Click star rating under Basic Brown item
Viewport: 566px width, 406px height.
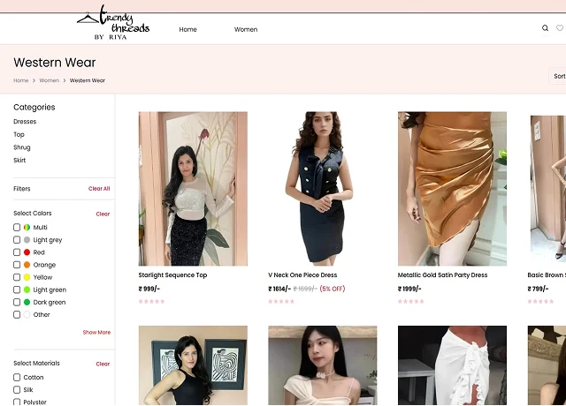point(540,302)
